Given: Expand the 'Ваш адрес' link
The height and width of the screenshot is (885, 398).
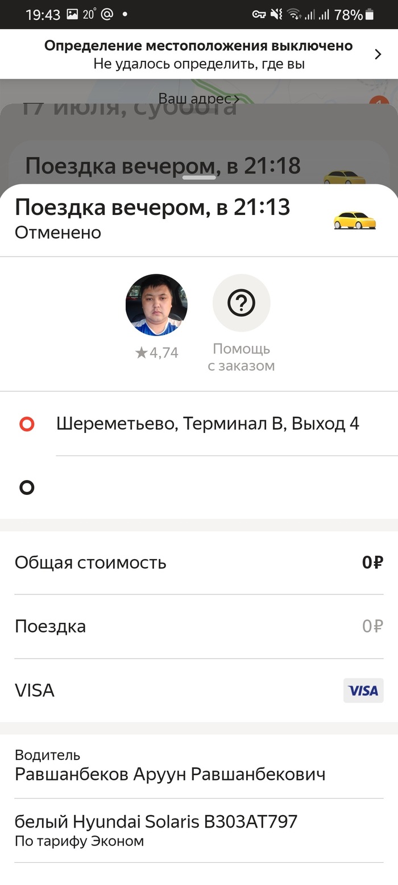Looking at the screenshot, I should pyautogui.click(x=198, y=98).
